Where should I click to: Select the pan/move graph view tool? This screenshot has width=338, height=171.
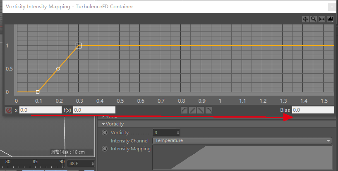305,19
